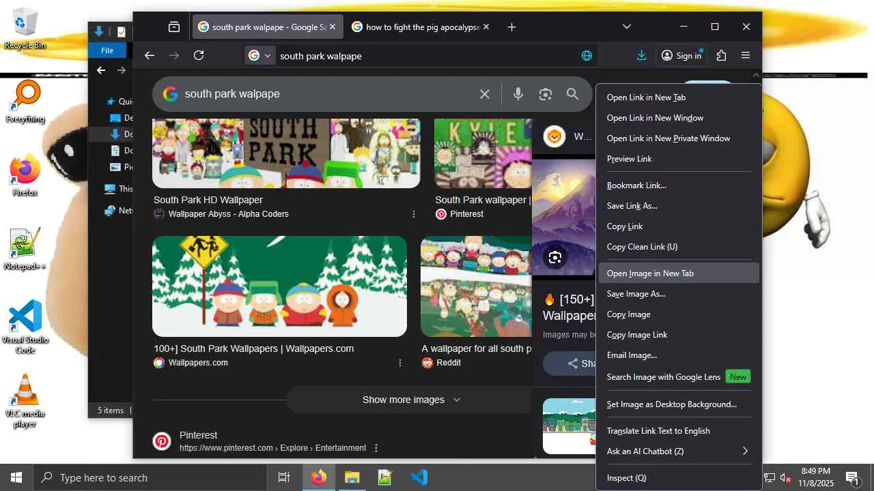The width and height of the screenshot is (874, 491).
Task: Switch to 'how to fight the pig apocalypse' tab
Action: tap(421, 27)
